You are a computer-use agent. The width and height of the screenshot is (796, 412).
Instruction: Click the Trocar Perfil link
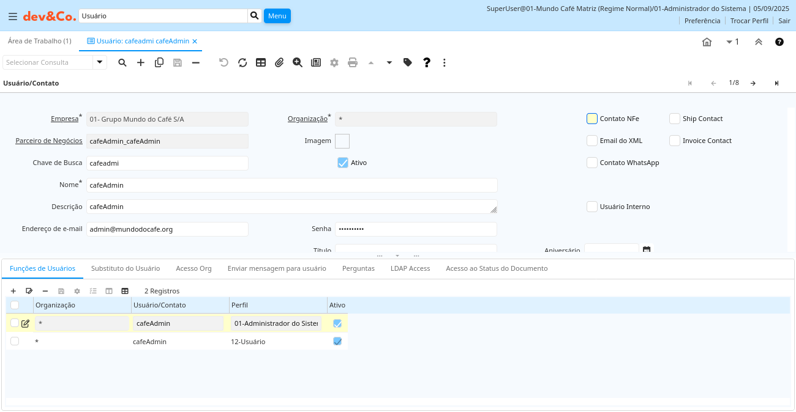click(749, 21)
